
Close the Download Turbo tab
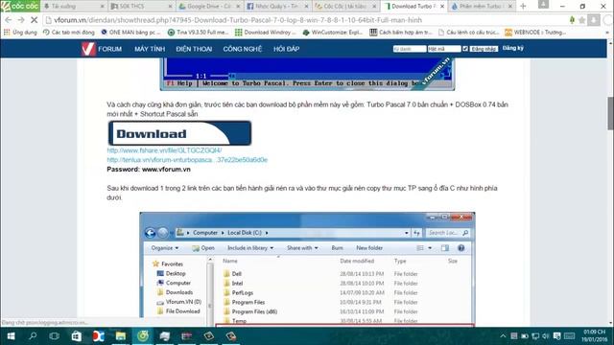point(442,7)
